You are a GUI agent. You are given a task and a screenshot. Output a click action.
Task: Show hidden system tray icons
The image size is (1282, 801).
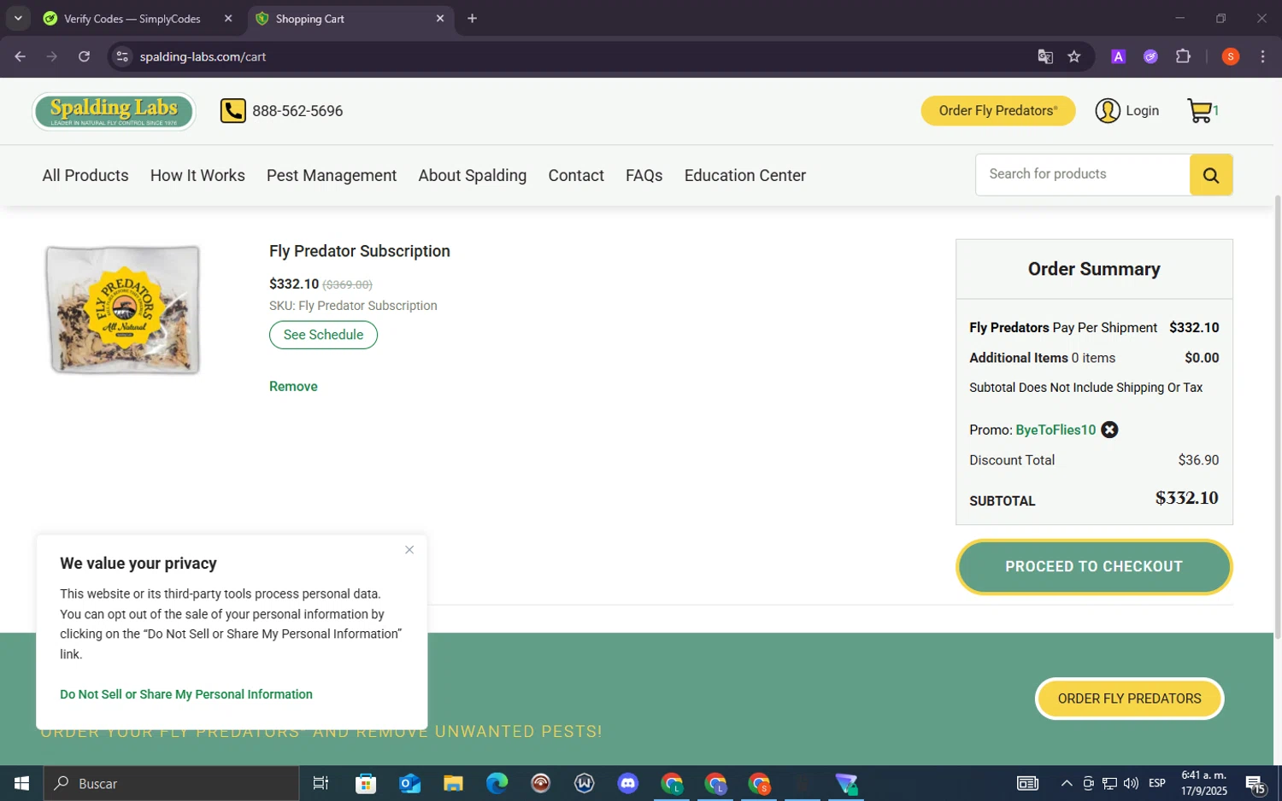tap(1067, 783)
